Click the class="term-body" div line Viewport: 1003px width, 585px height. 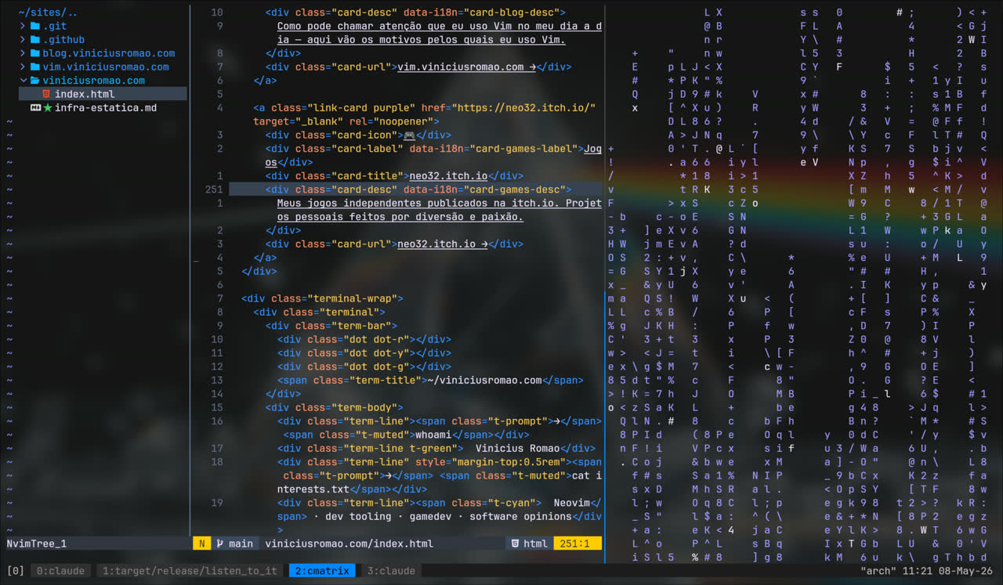(x=335, y=407)
